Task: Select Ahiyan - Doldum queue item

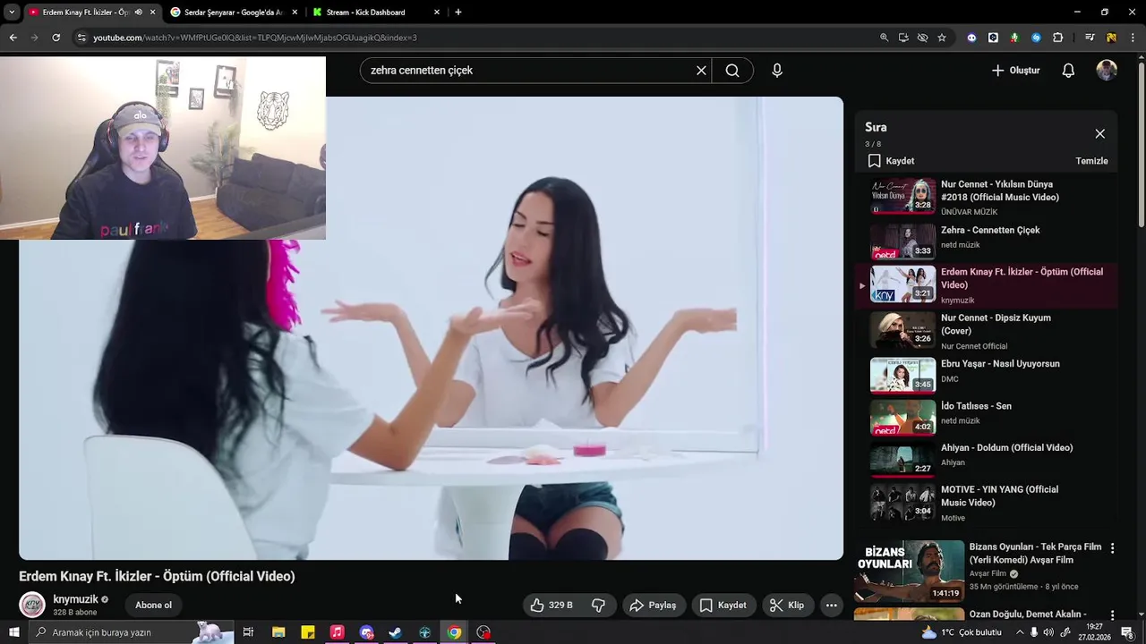Action: click(988, 459)
